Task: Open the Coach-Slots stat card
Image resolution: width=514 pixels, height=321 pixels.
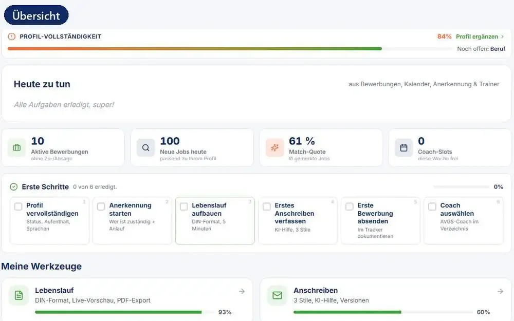Action: coord(450,148)
